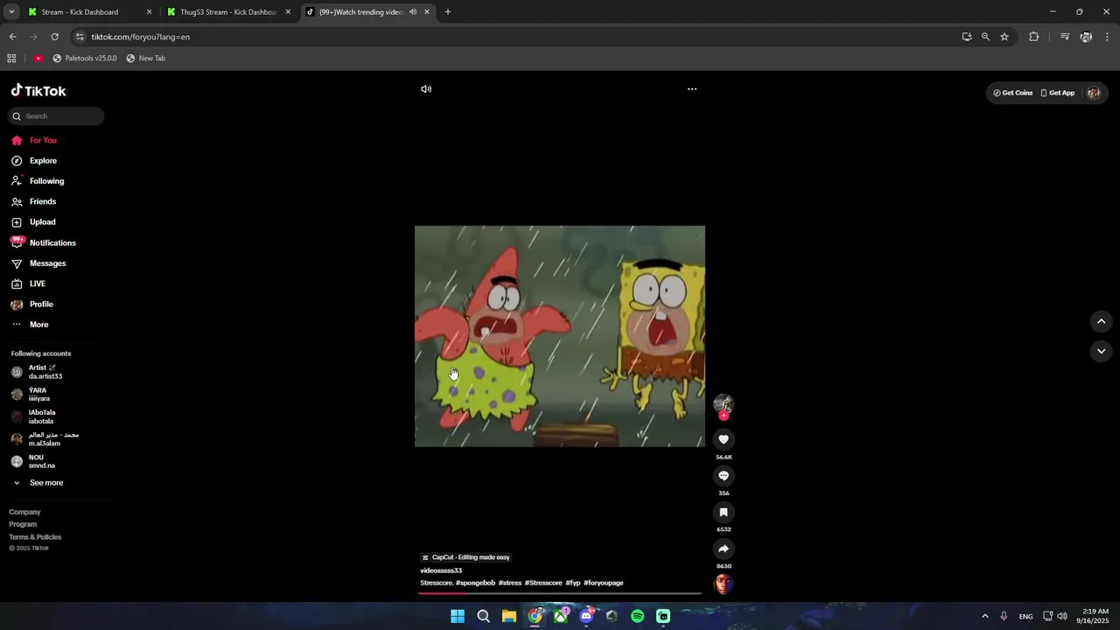
Task: Click the #foryoupage hashtag
Action: [x=604, y=583]
